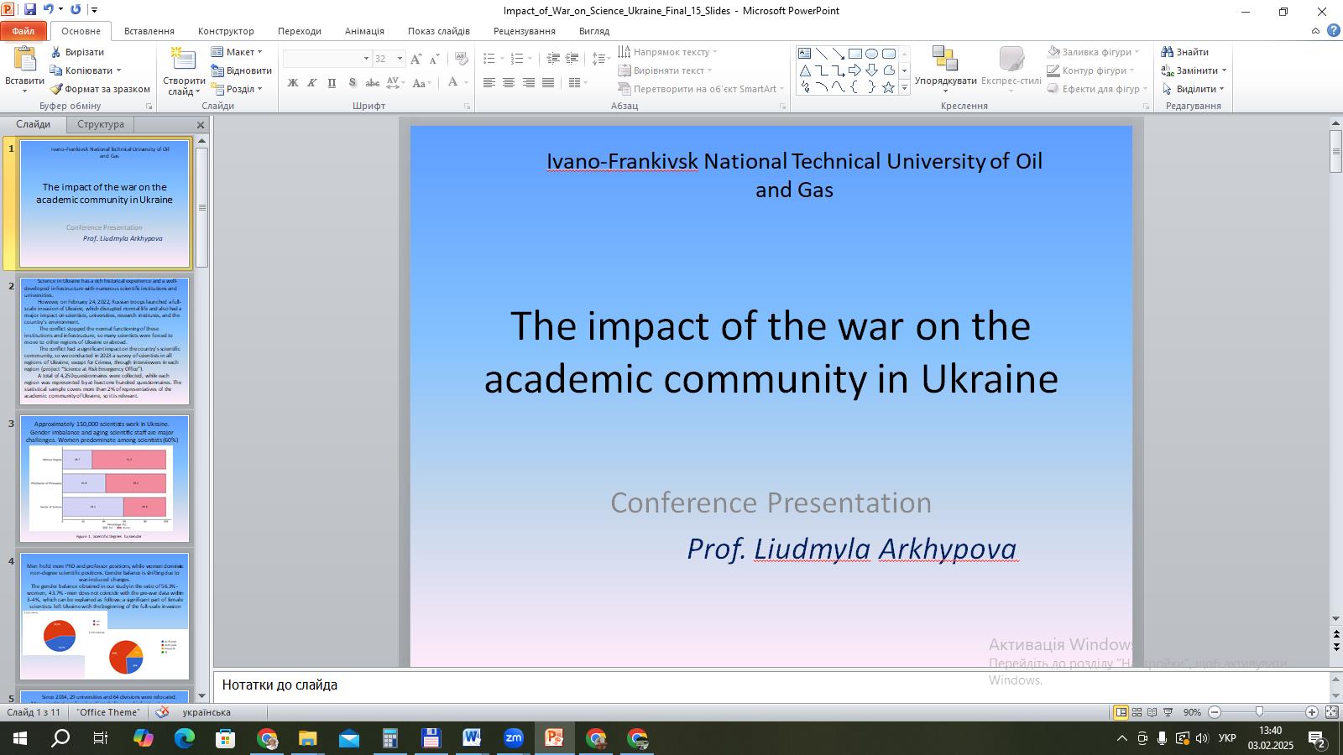The height and width of the screenshot is (755, 1343).
Task: Toggle bold formatting (Ж)
Action: point(292,82)
